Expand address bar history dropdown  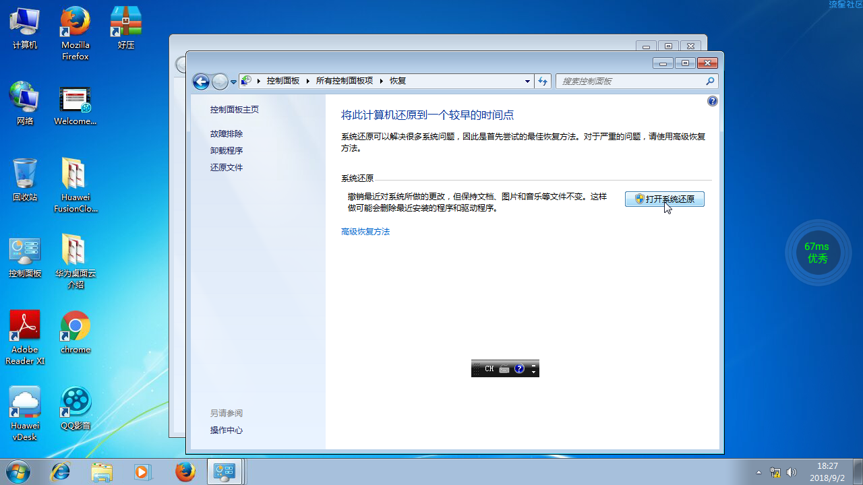527,81
